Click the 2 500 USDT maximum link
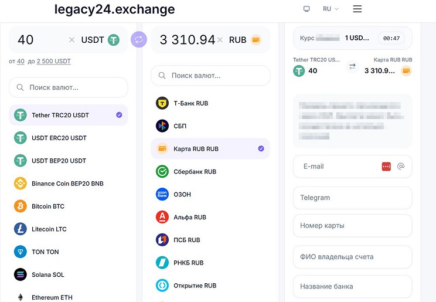The image size is (436, 302). 54,61
